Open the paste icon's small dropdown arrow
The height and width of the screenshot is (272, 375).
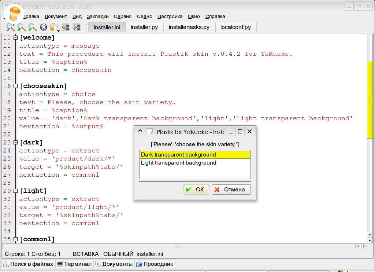tap(58, 31)
